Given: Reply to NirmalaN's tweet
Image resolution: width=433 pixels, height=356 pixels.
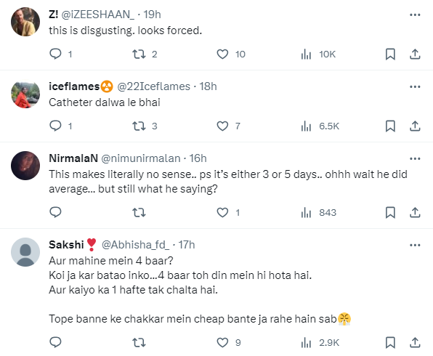Looking at the screenshot, I should click(x=55, y=212).
